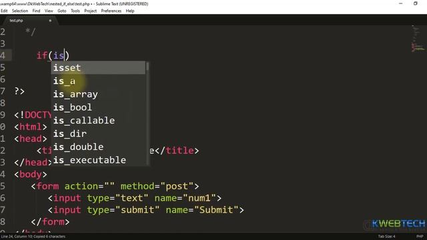Choose is_executable autocomplete suggestion
427x240 pixels.
pyautogui.click(x=98, y=160)
